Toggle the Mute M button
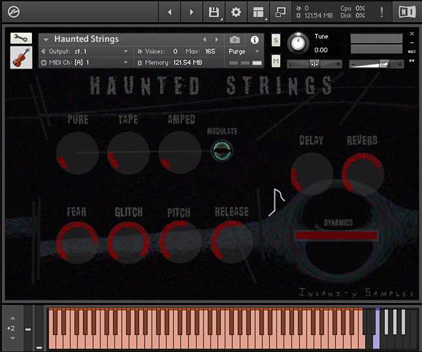This screenshot has width=422, height=352. [x=276, y=61]
